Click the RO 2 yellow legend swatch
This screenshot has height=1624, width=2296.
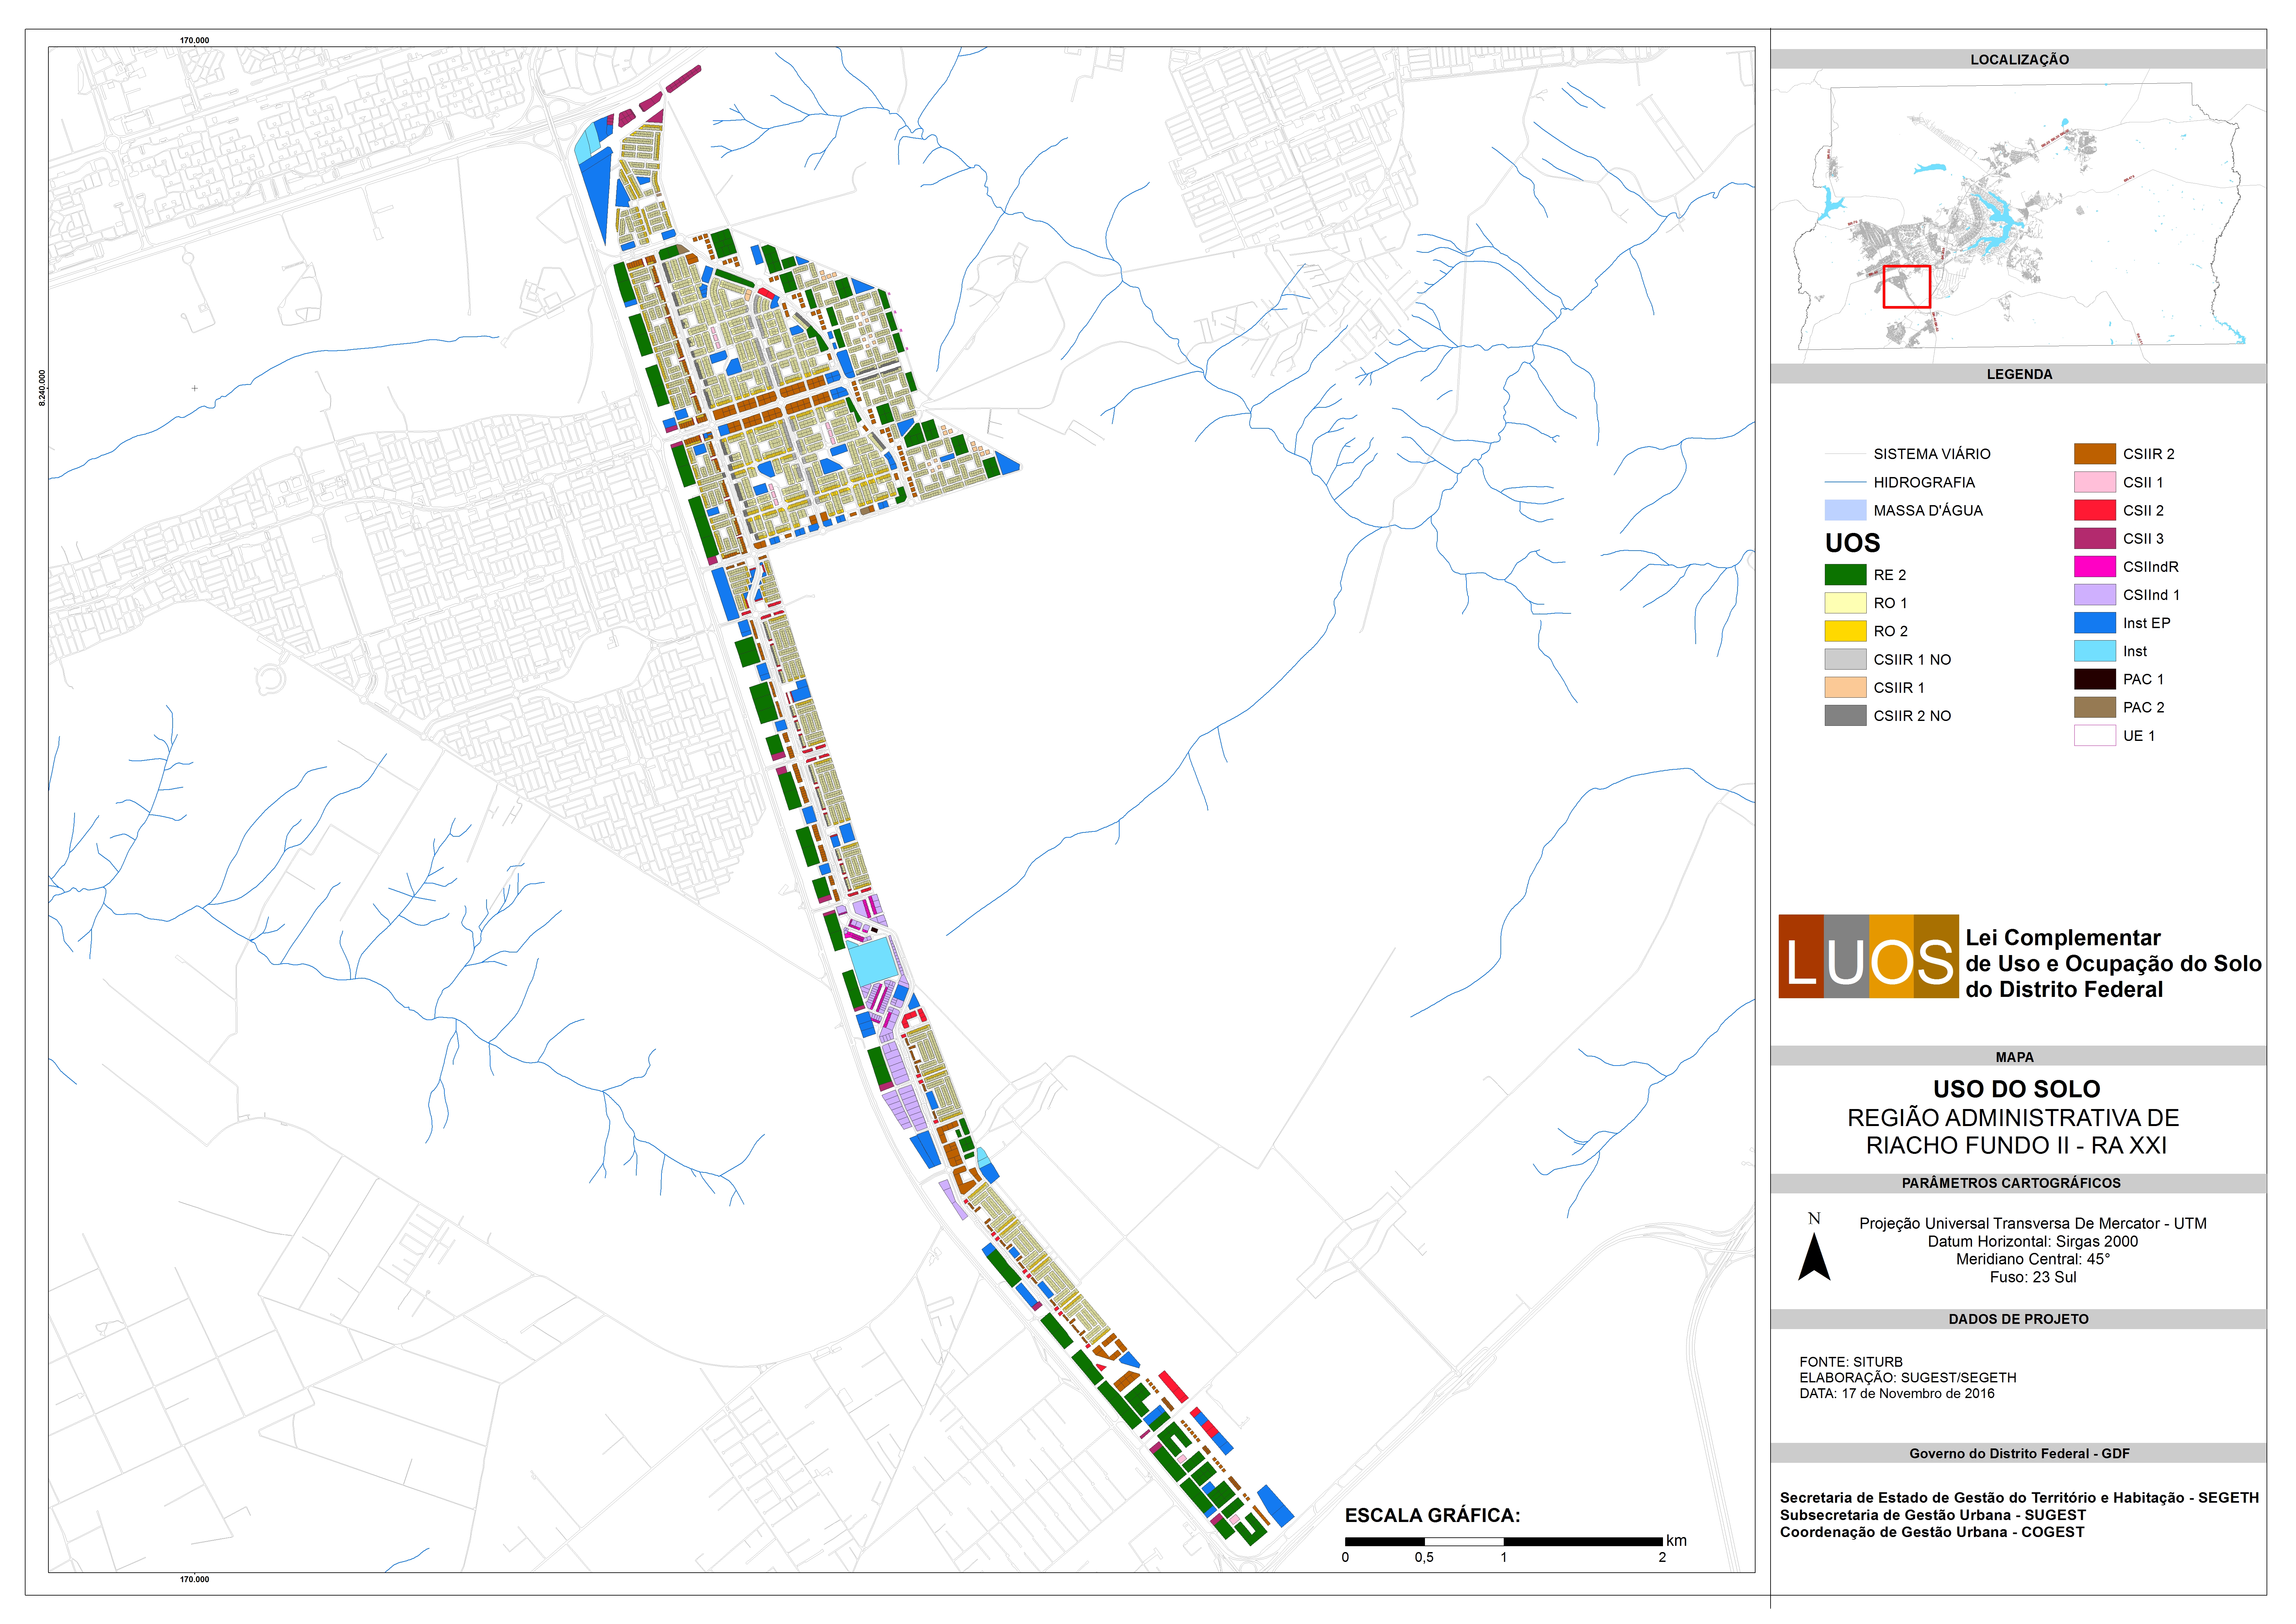(1845, 631)
